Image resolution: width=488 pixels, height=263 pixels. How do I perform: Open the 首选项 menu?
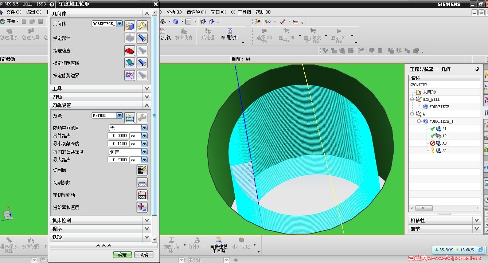[x=196, y=12]
